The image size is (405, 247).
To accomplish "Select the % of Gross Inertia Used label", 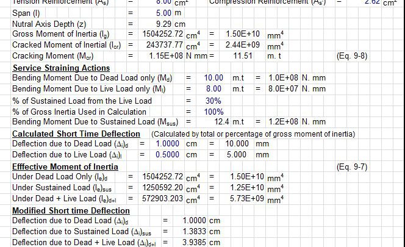I will pos(79,112).
